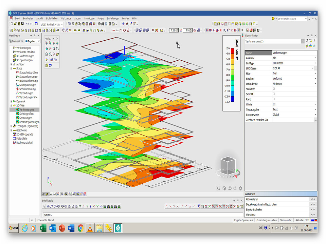The height and width of the screenshot is (244, 326).
Task: Click the smiley feedback icon
Action: point(273,19)
